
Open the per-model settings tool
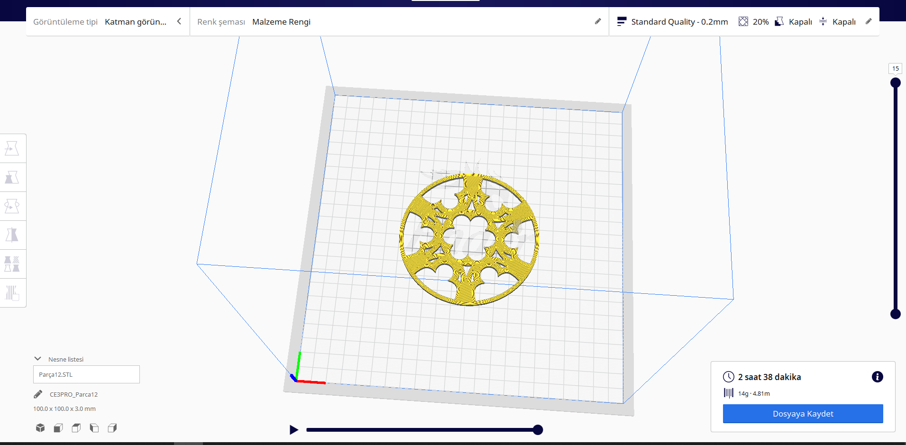pos(13,263)
